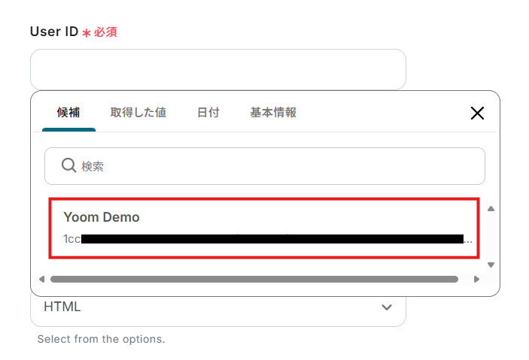Switch to the 候補 tab

point(68,113)
